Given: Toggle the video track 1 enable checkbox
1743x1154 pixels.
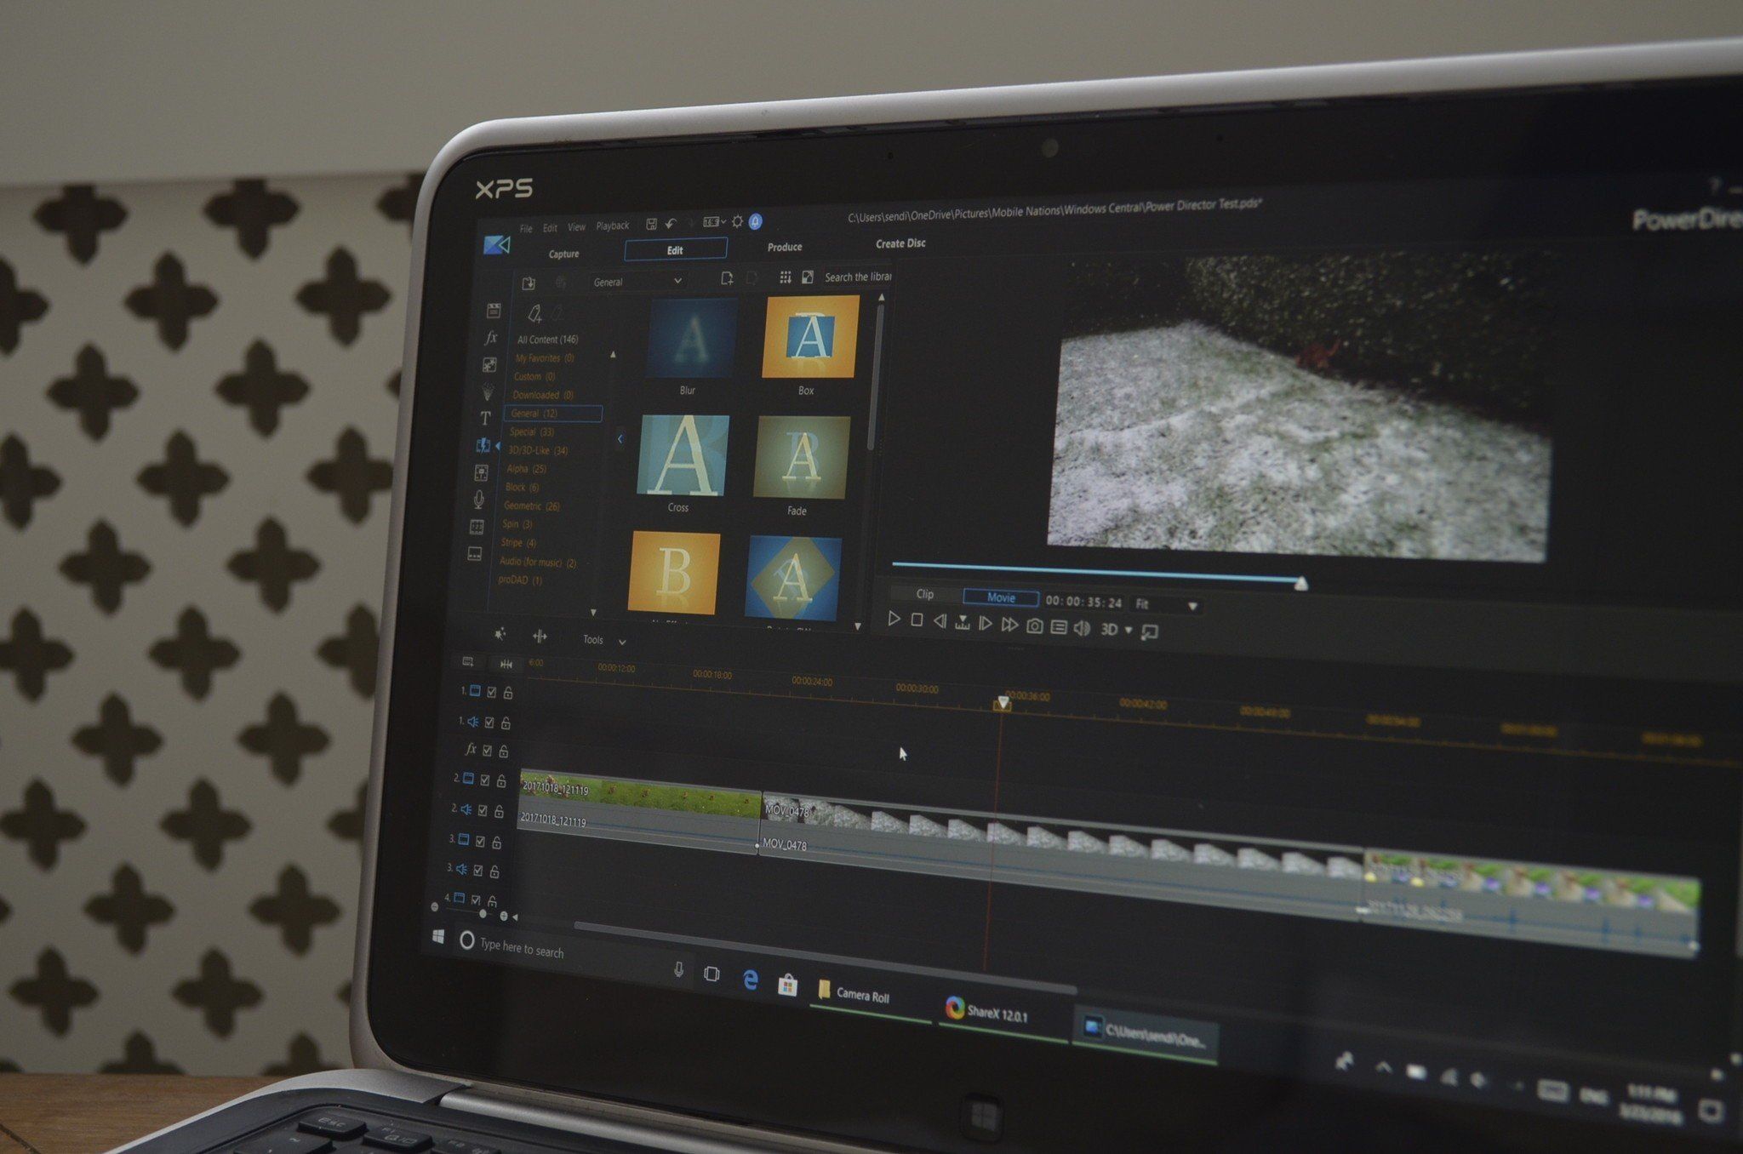Looking at the screenshot, I should (491, 693).
